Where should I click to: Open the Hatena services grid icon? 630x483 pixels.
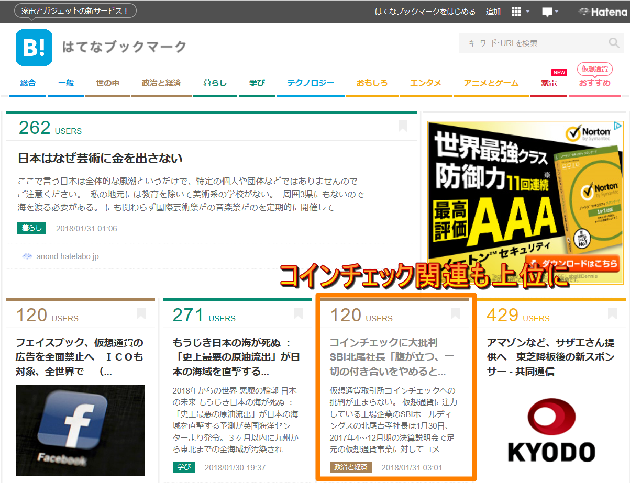(x=516, y=12)
